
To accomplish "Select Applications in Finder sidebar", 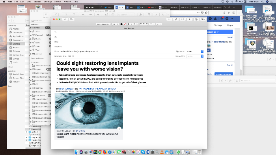I will pos(18,36).
